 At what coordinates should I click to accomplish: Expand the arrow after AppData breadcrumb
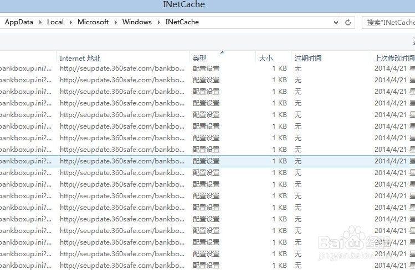tap(40, 23)
